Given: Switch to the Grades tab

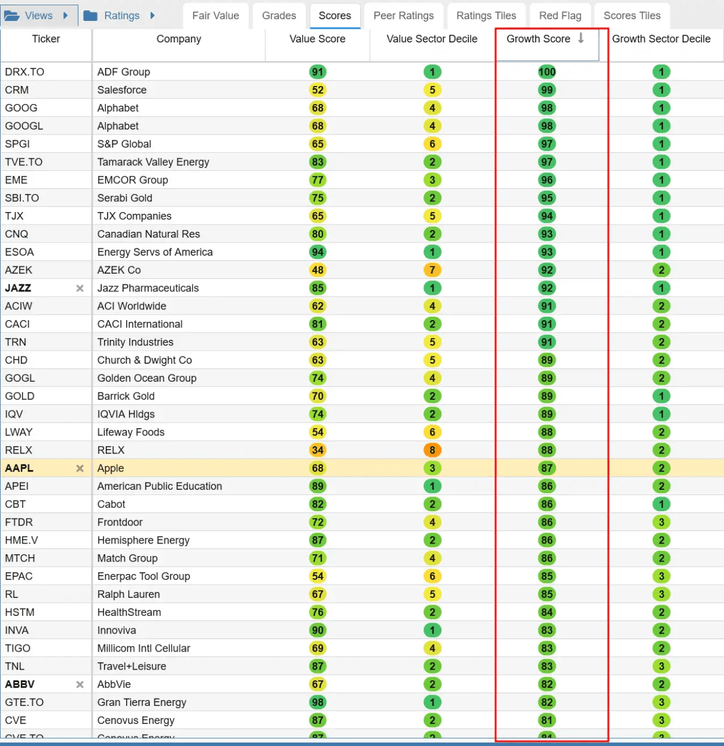Looking at the screenshot, I should click(x=279, y=15).
